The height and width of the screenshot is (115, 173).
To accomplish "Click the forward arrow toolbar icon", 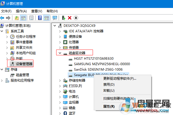I will [x=8, y=18].
